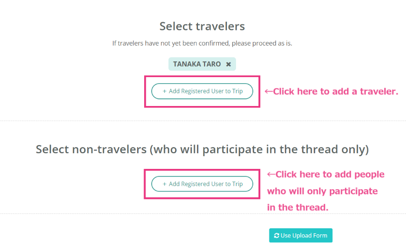
Task: Click the Select travelers heading
Action: pos(202,26)
